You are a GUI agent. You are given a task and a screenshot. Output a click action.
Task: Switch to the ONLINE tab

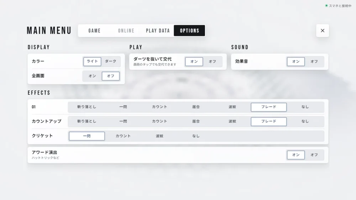tap(126, 31)
